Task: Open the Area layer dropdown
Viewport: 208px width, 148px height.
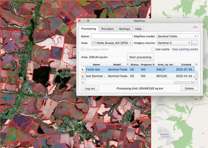Action: (x=112, y=43)
